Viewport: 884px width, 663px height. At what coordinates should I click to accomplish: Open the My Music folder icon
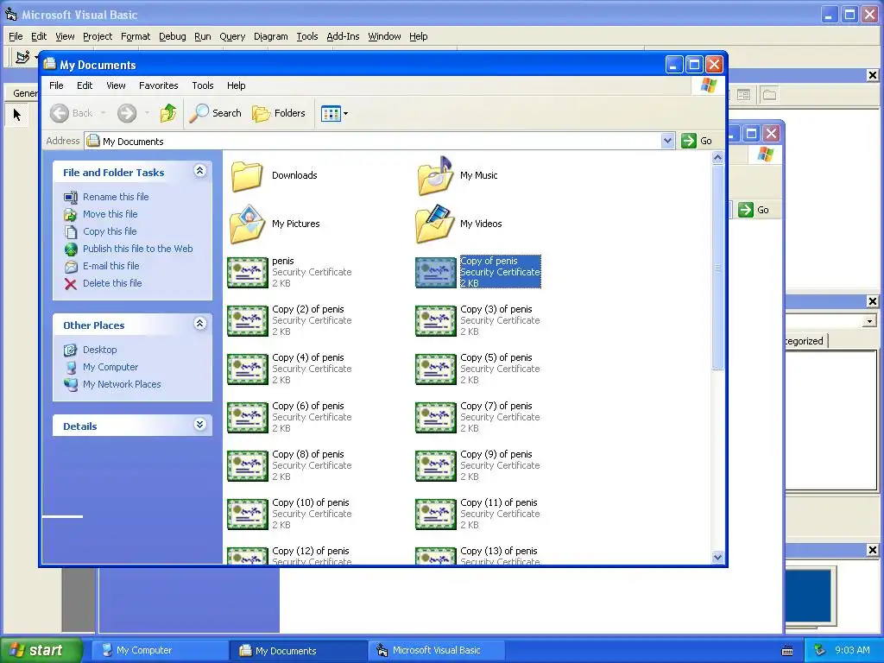point(435,176)
